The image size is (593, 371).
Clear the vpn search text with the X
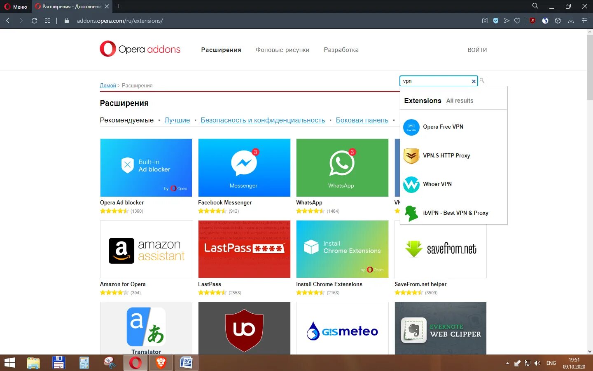click(474, 82)
